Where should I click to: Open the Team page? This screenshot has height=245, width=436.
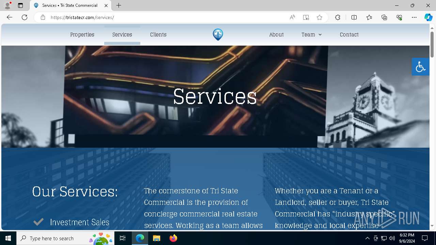(308, 35)
